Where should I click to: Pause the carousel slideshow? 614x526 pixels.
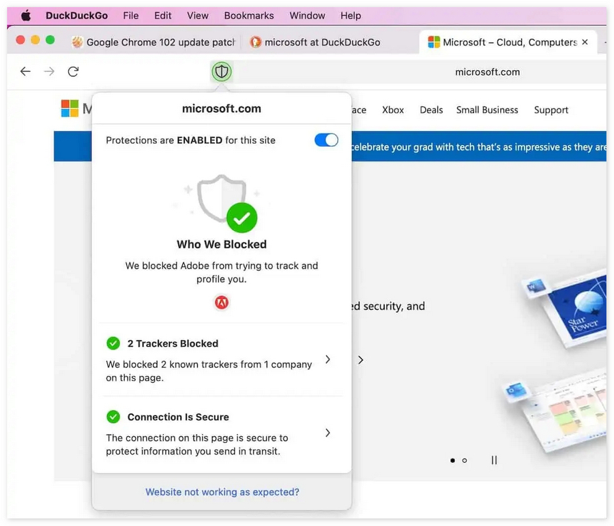pyautogui.click(x=494, y=461)
